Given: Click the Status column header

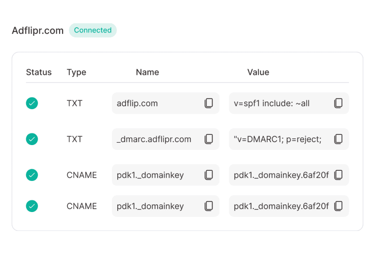Looking at the screenshot, I should coord(39,72).
